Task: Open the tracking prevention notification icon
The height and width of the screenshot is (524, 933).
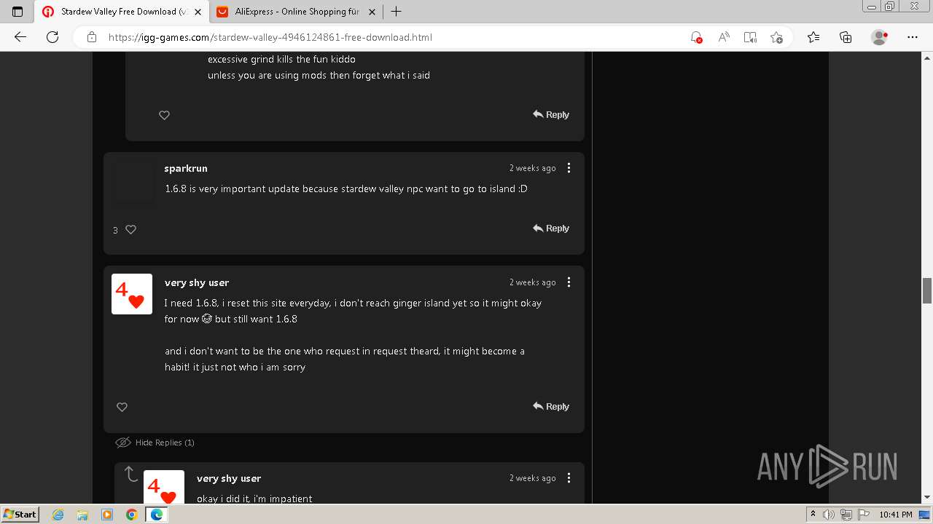Action: tap(696, 37)
